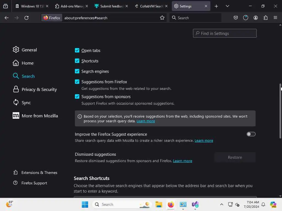
Task: Click the toolbar Search box
Action: pyautogui.click(x=195, y=18)
